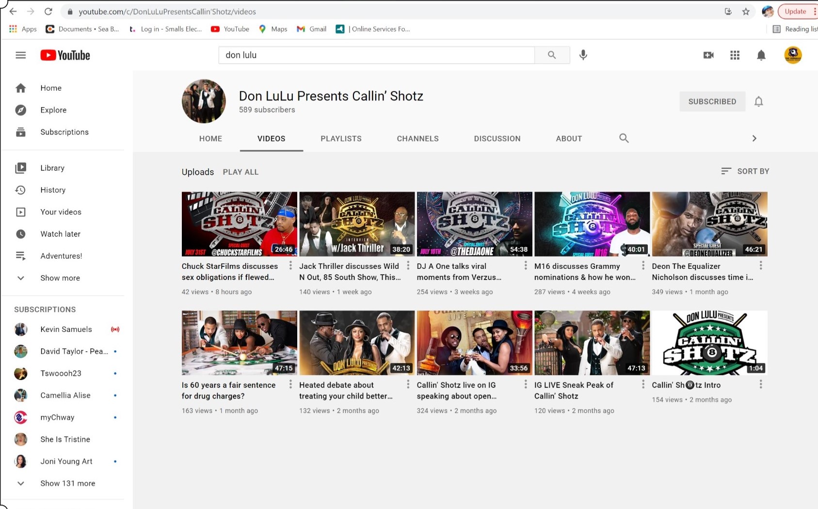818x509 pixels.
Task: Open the DJ A One video thumbnail
Action: click(x=475, y=224)
